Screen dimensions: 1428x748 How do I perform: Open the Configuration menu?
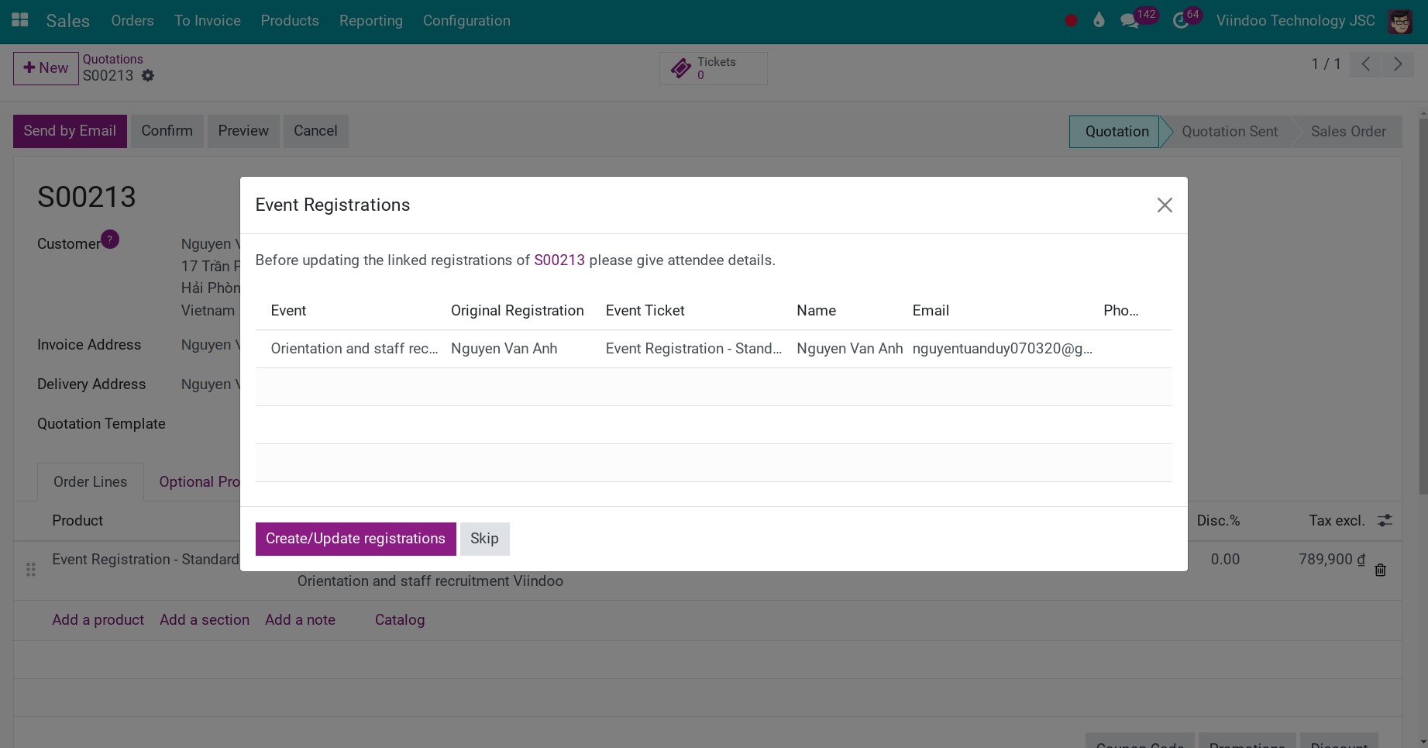466,21
